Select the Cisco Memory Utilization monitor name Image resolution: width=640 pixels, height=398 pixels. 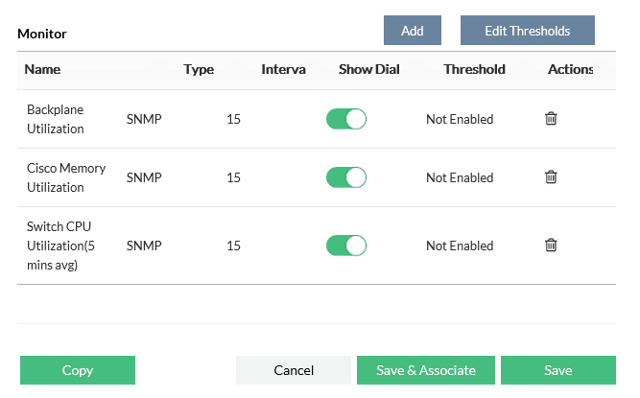66,177
